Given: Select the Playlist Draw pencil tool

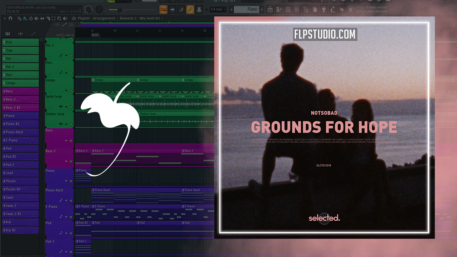Looking at the screenshot, I should [x=20, y=18].
